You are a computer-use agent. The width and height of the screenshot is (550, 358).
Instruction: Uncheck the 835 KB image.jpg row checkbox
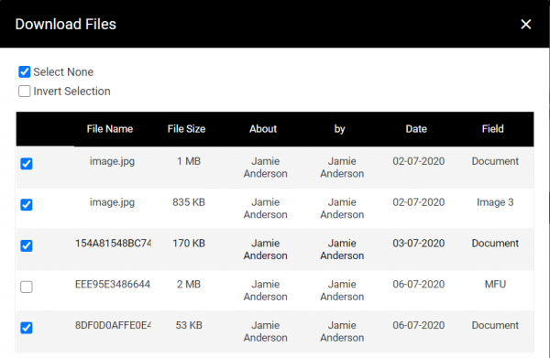click(27, 204)
